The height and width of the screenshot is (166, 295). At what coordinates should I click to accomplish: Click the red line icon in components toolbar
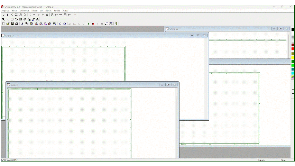(x=75, y=15)
